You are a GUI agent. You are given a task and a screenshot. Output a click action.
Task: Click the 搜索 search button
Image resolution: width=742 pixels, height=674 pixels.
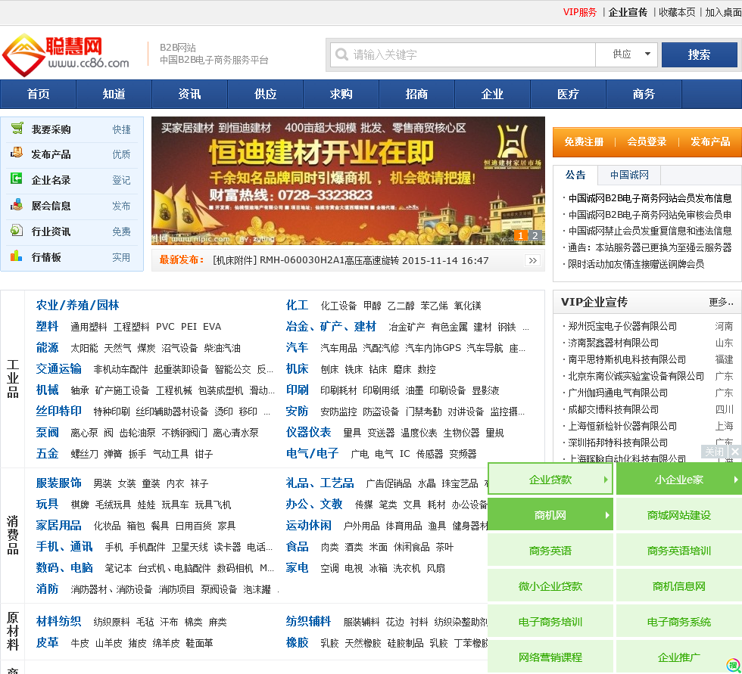(x=699, y=54)
